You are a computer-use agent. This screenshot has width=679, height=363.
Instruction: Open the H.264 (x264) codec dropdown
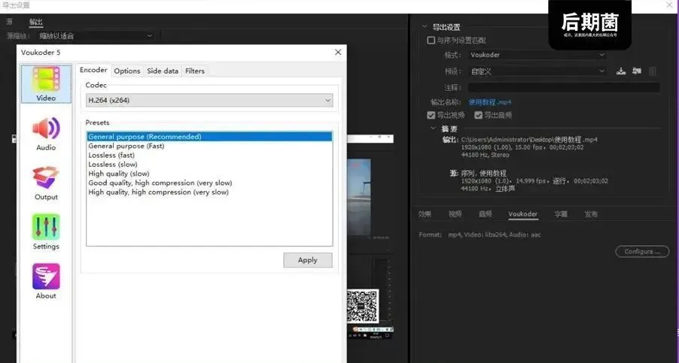(209, 100)
